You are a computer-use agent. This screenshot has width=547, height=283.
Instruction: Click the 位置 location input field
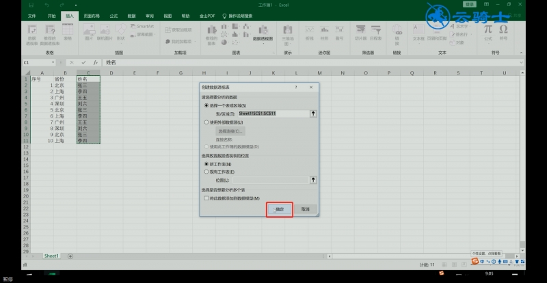[270, 180]
